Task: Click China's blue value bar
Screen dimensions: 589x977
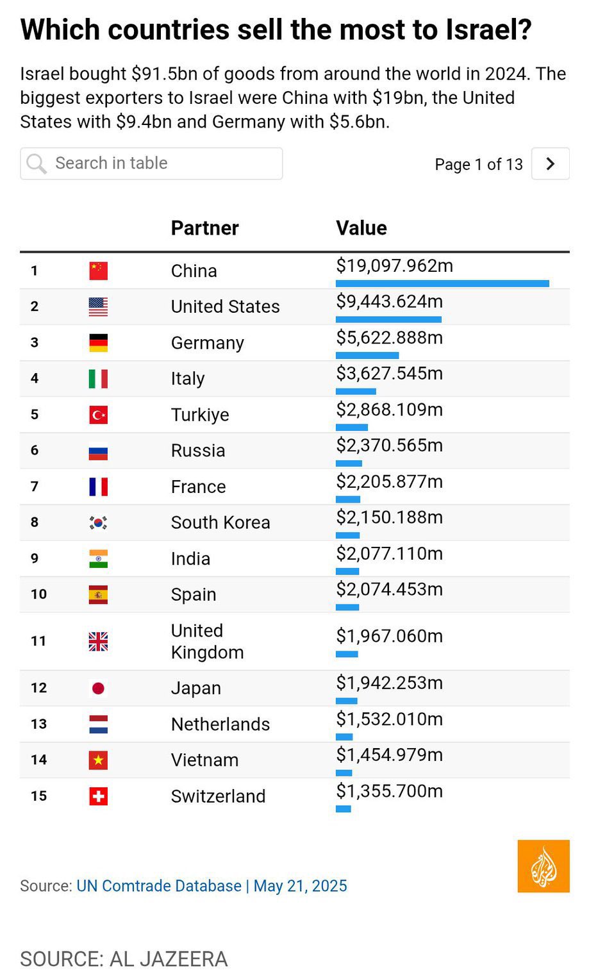Action: pyautogui.click(x=442, y=283)
